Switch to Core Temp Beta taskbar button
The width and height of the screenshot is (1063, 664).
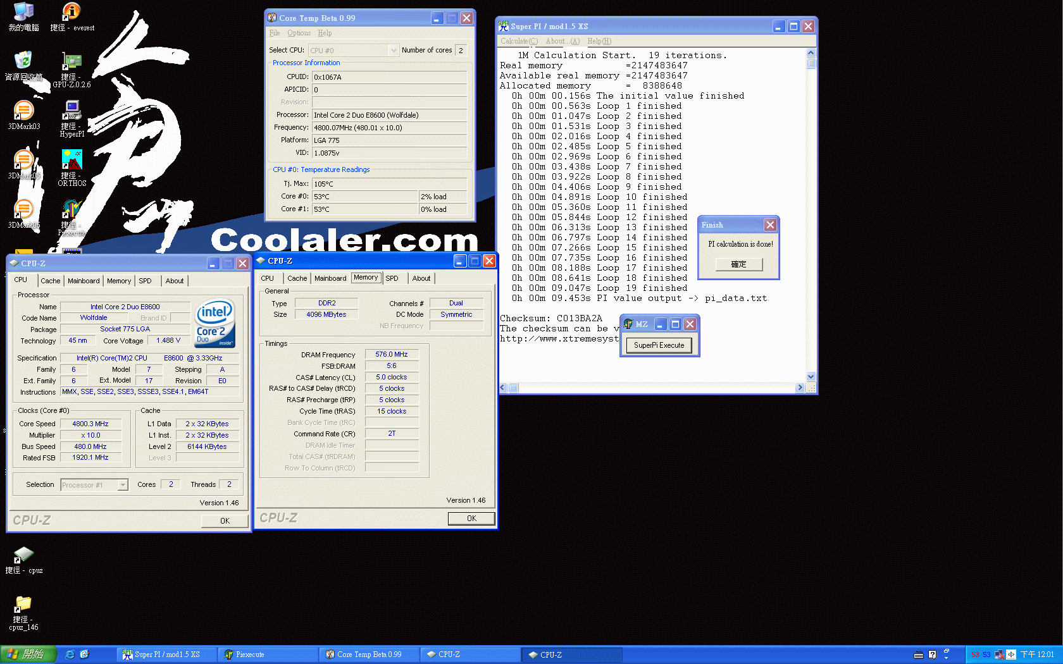[370, 655]
